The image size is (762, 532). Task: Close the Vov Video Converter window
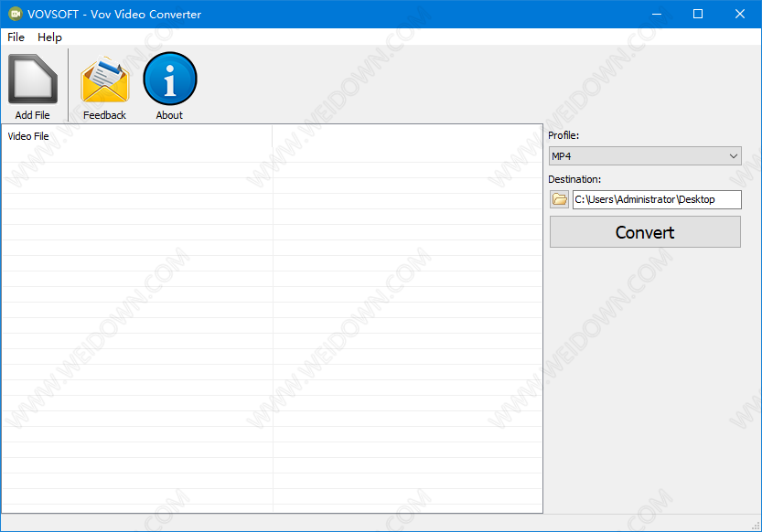[x=740, y=14]
